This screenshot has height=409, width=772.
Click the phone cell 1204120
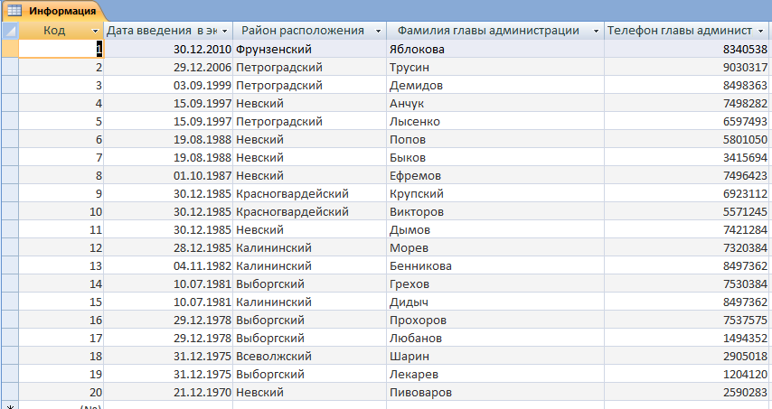click(686, 374)
